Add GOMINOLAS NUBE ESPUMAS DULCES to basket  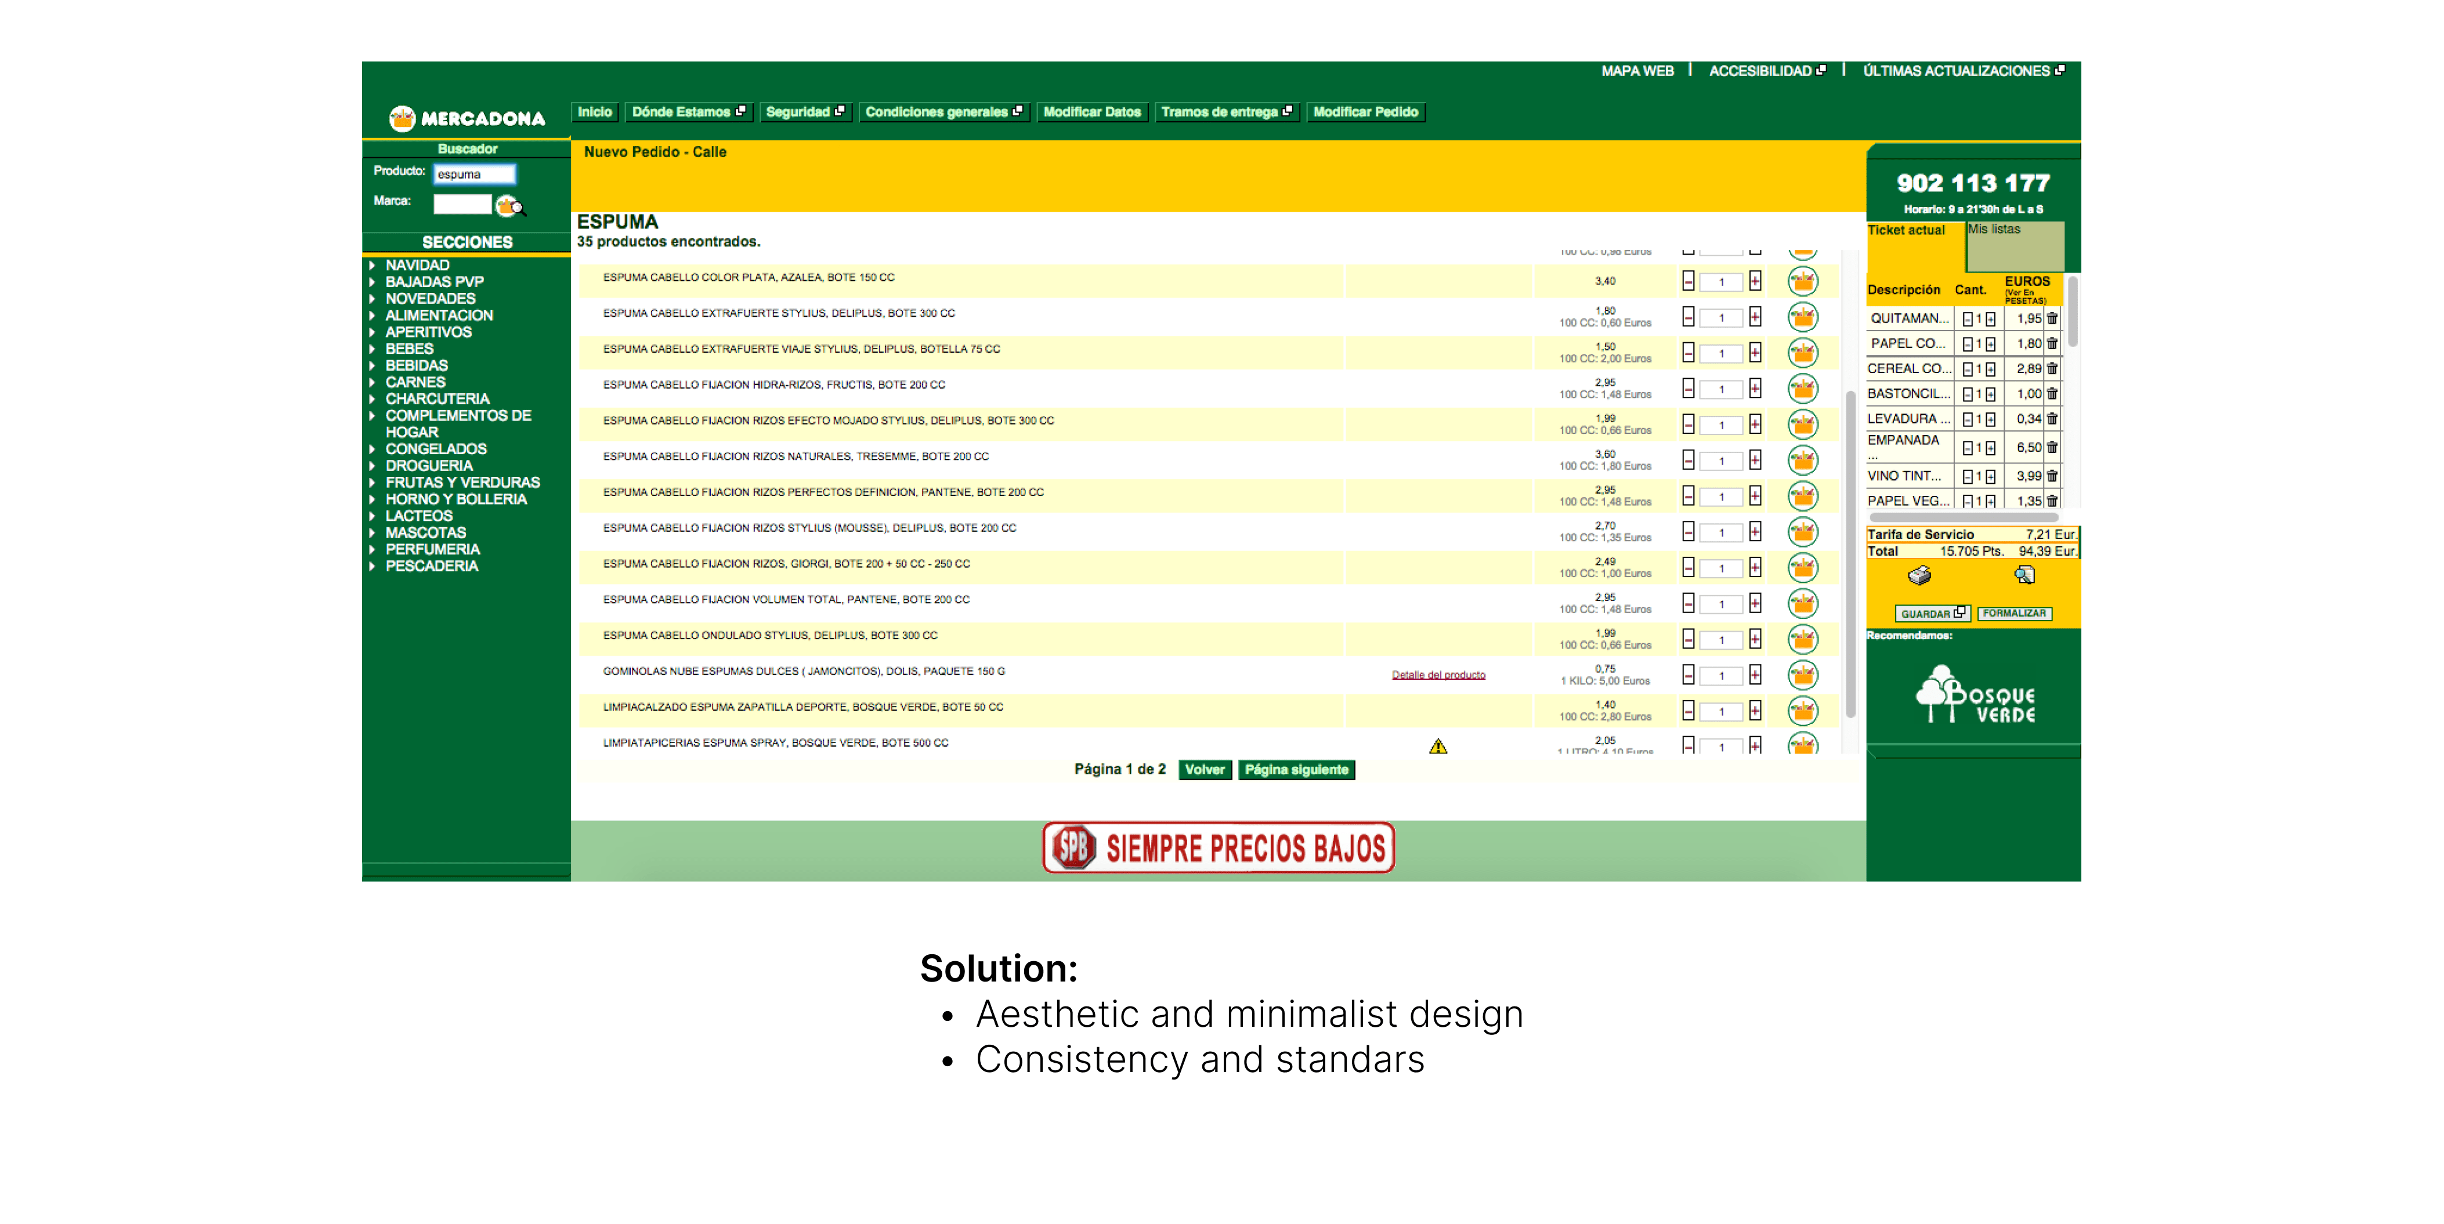[1803, 675]
